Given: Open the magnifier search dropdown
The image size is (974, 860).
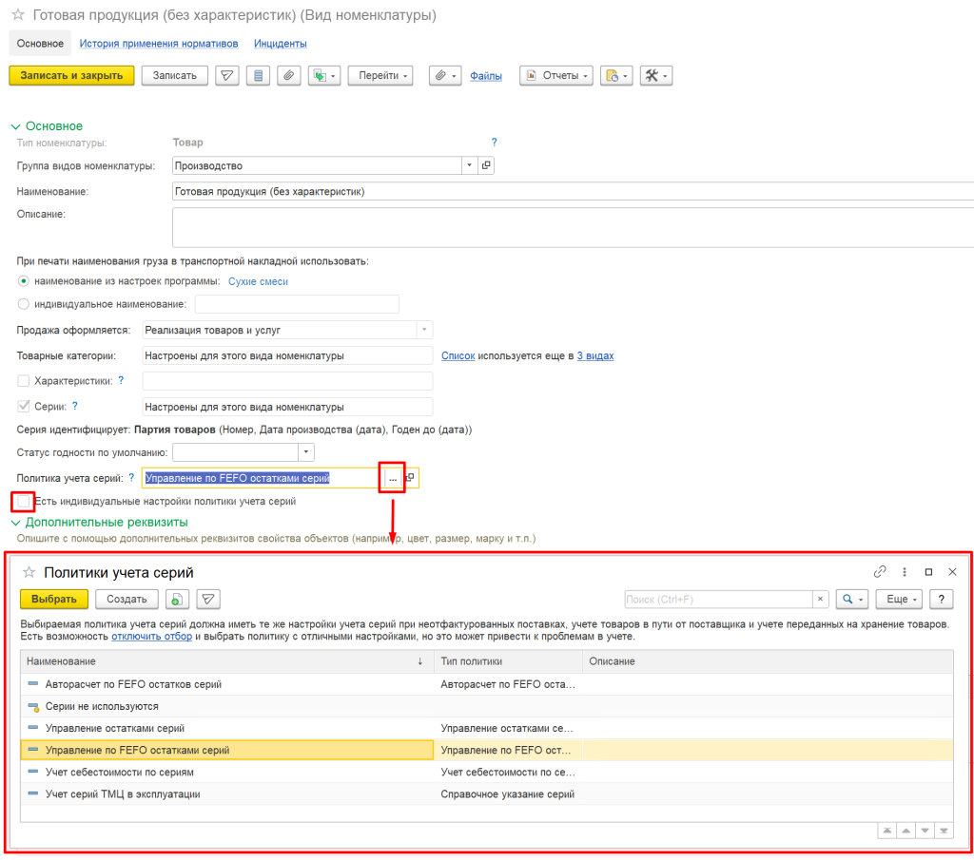Looking at the screenshot, I should point(852,600).
